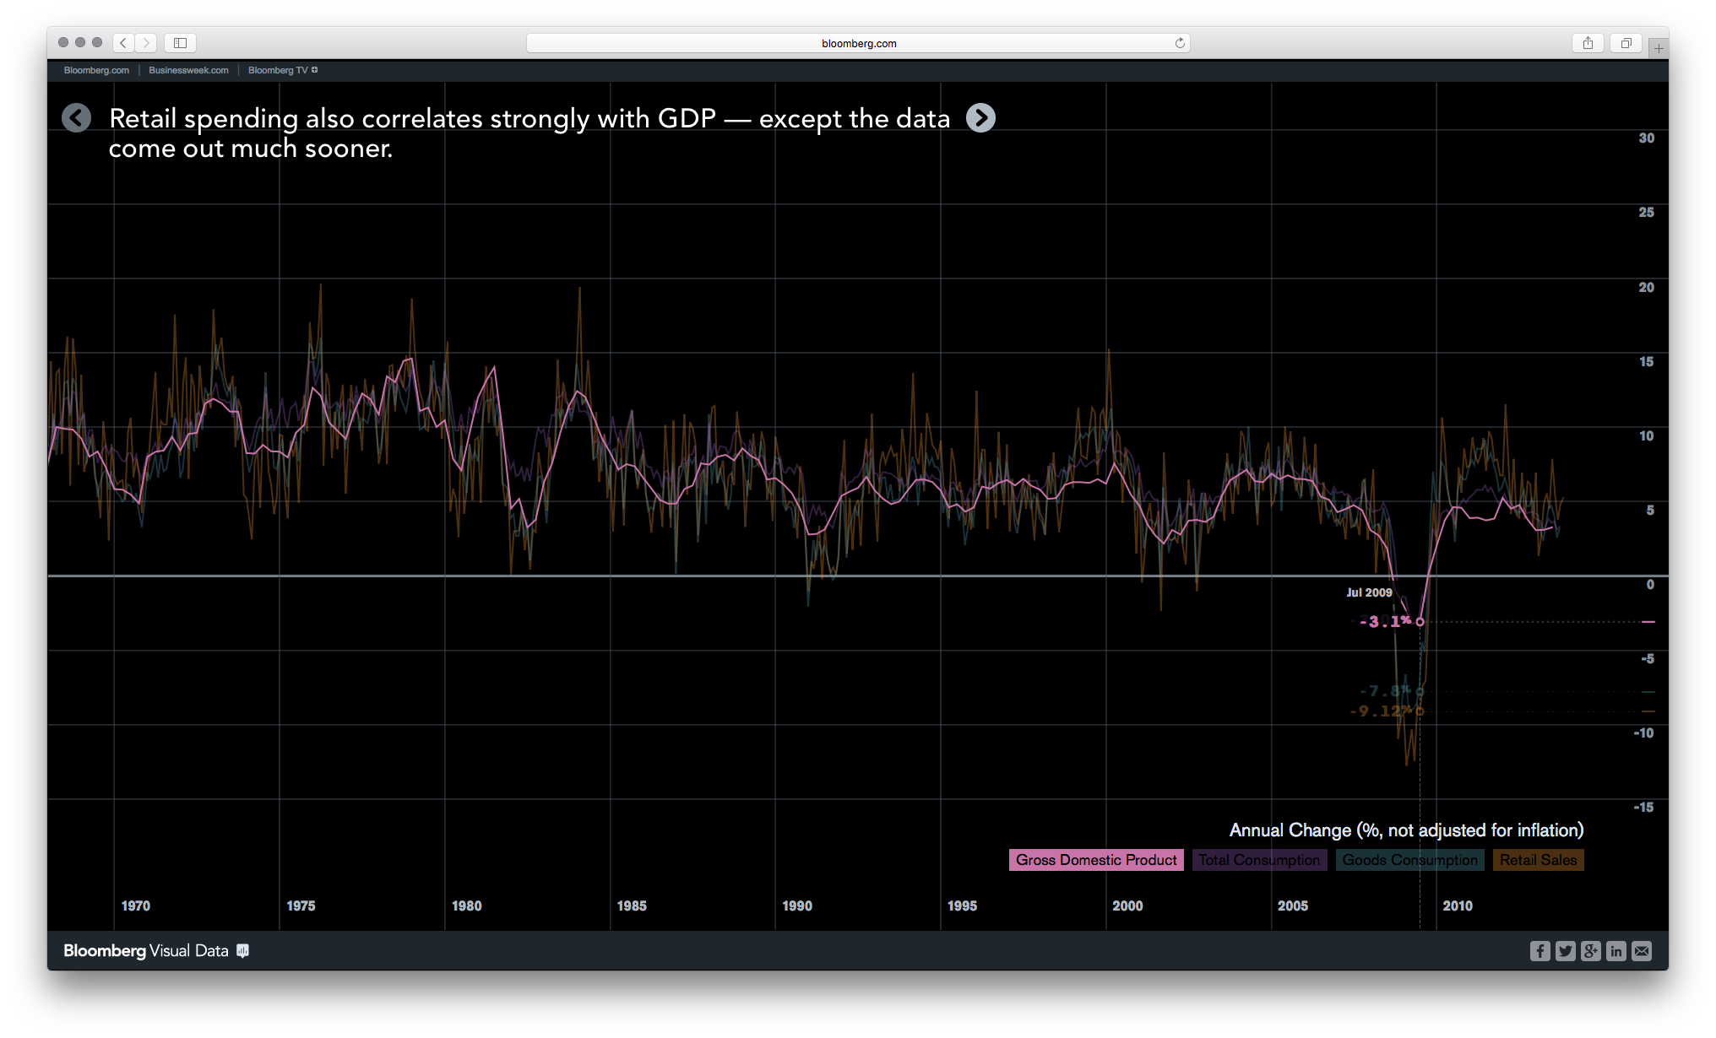Share the chart on LinkedIn
This screenshot has width=1716, height=1038.
pyautogui.click(x=1616, y=951)
